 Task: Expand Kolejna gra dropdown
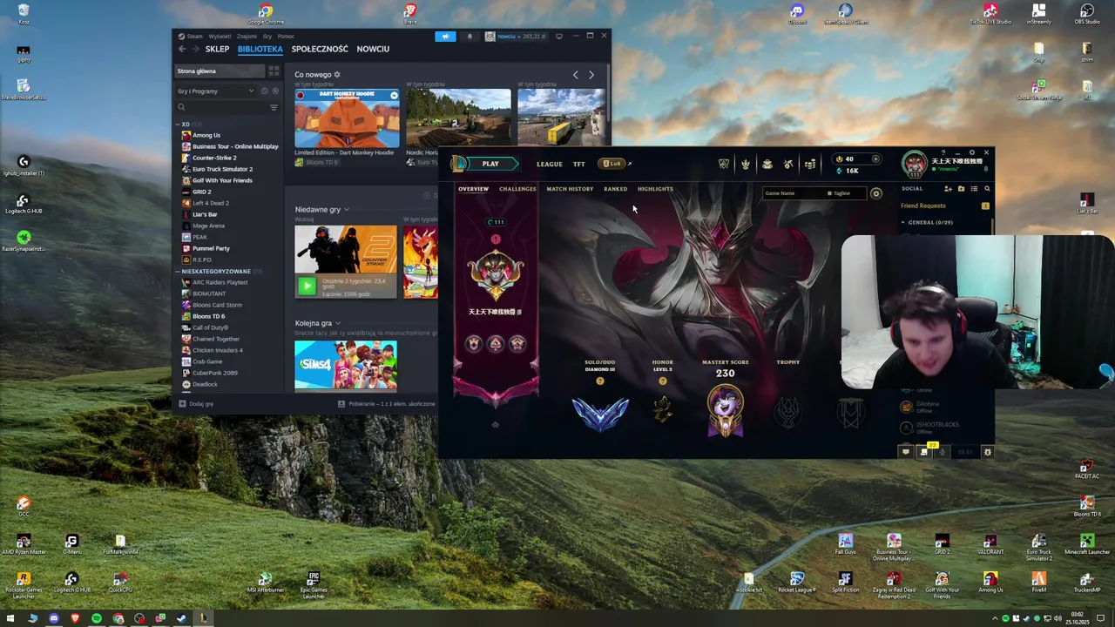[337, 323]
